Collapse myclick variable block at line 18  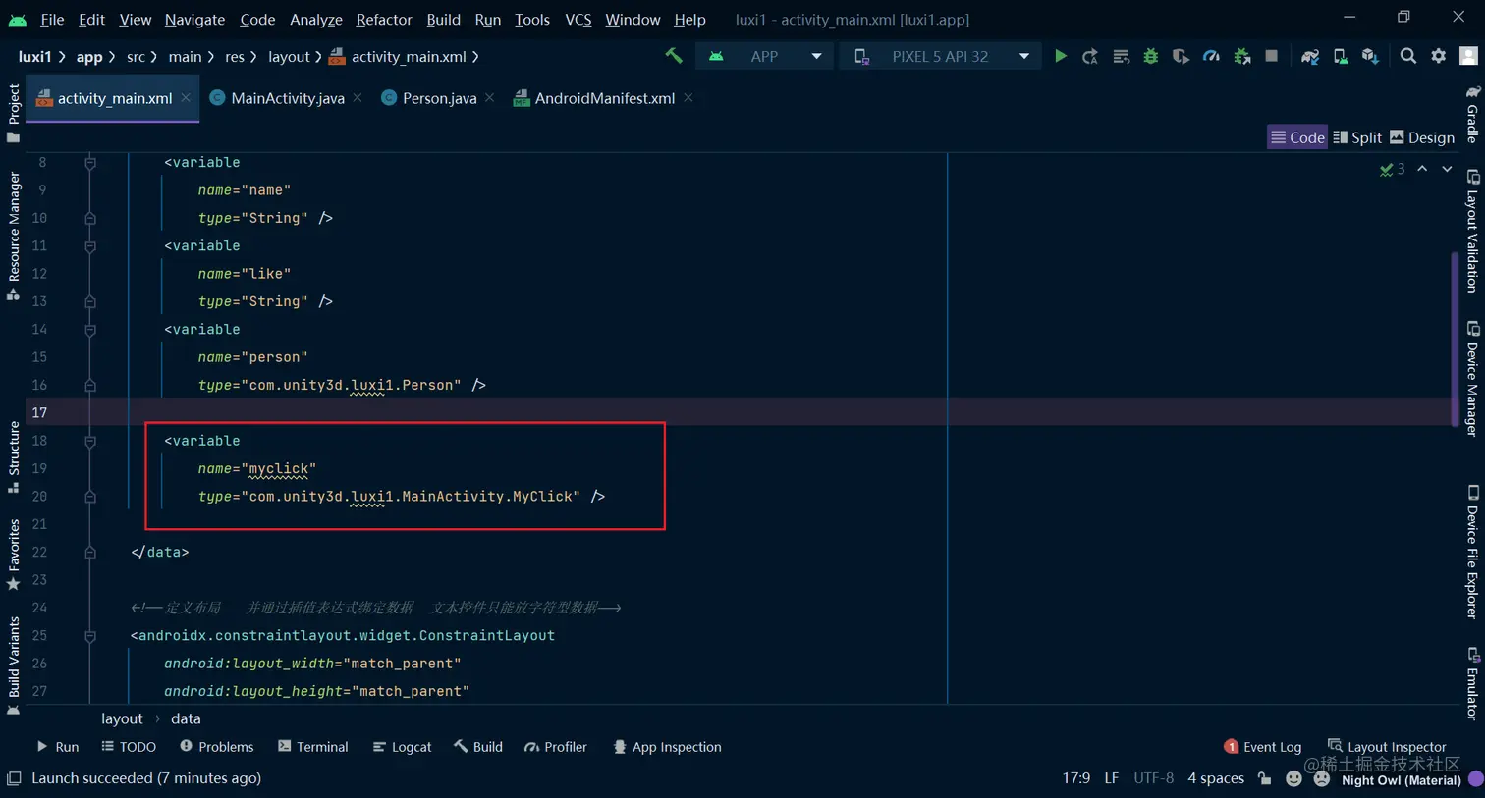(x=90, y=442)
